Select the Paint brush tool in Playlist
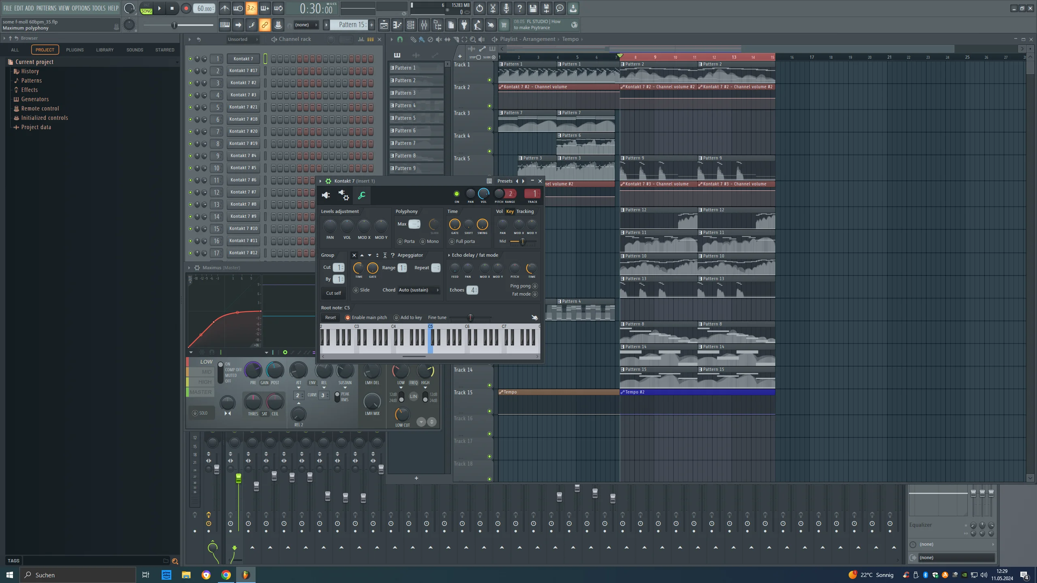The width and height of the screenshot is (1037, 583). click(x=422, y=39)
